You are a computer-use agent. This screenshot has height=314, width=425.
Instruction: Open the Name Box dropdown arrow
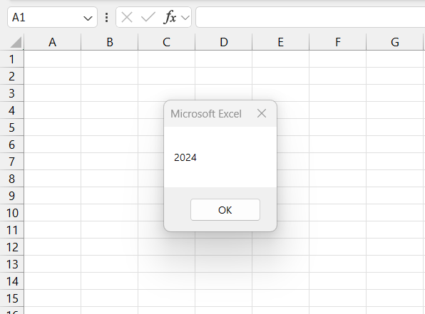88,18
